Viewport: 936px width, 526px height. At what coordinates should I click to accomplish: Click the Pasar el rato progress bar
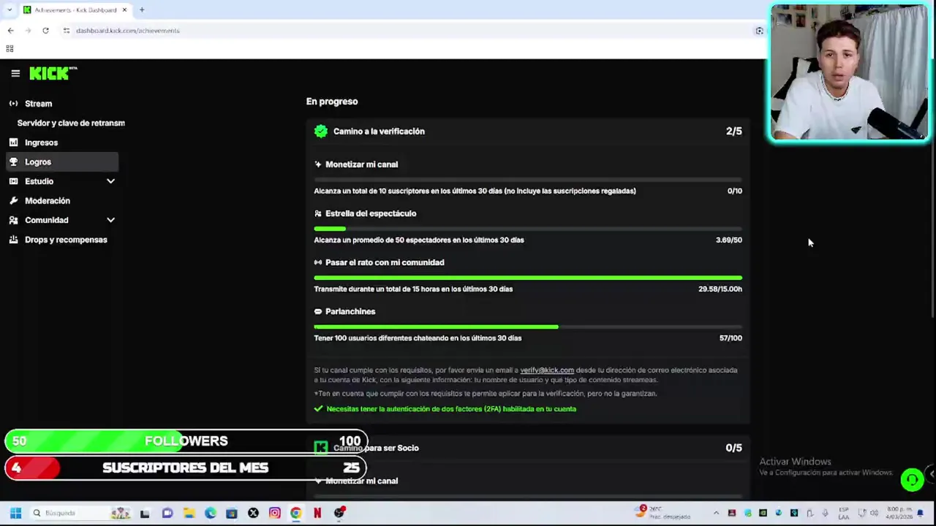click(528, 278)
